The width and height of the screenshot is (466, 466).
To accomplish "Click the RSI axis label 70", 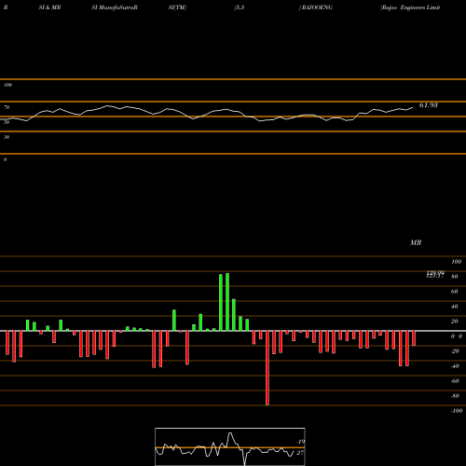I will point(7,107).
